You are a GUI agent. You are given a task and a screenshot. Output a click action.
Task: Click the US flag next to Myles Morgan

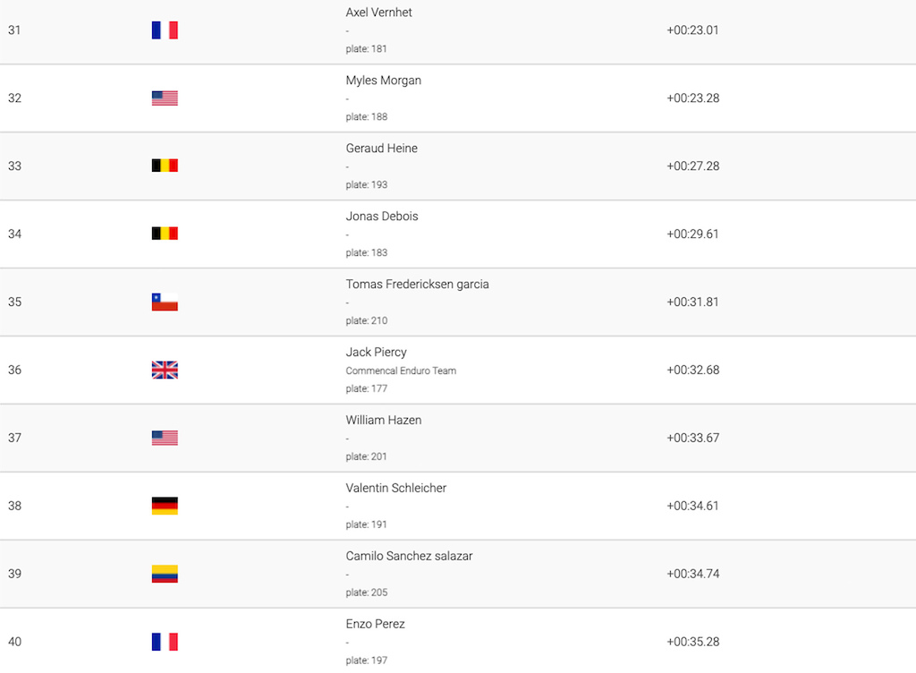click(x=165, y=98)
